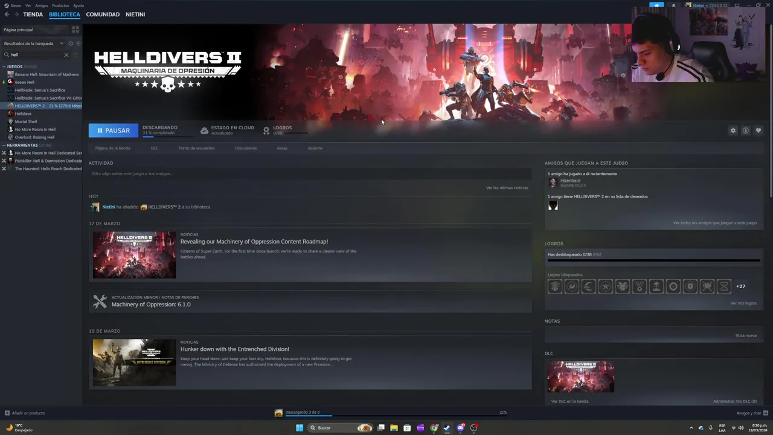Click achievements progress bar 0/38

653,260
